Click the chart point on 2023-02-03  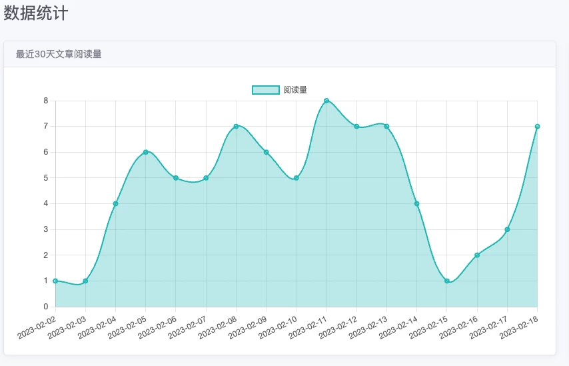click(85, 281)
